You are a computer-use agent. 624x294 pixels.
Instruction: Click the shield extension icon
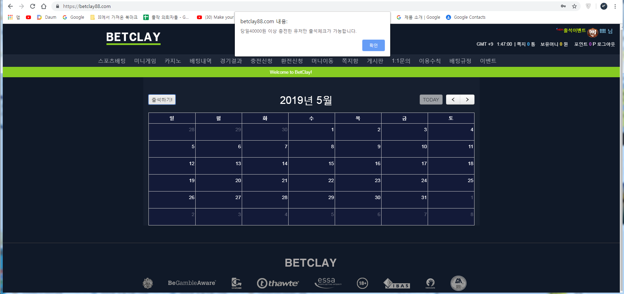pyautogui.click(x=588, y=6)
